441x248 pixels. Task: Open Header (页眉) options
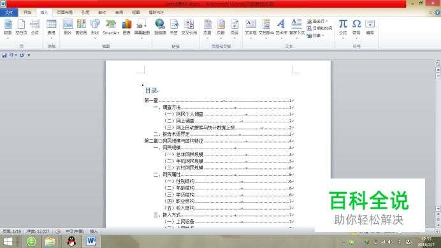tap(207, 29)
